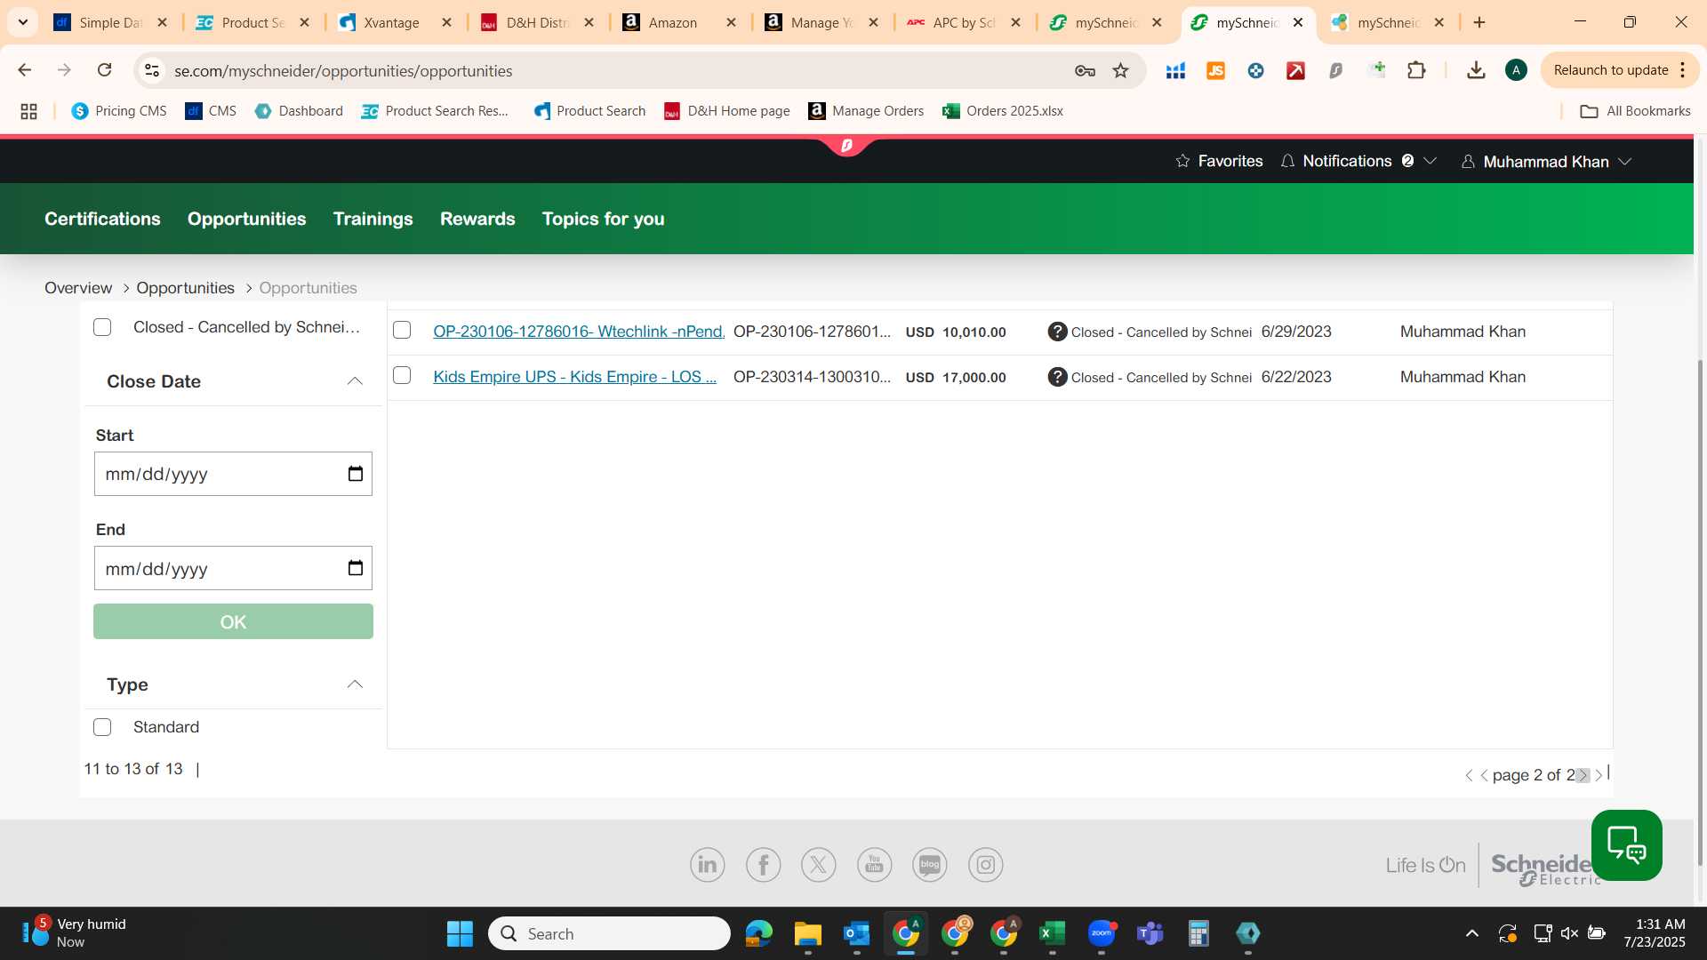1707x960 pixels.
Task: View site information icon in address bar
Action: coord(152,70)
